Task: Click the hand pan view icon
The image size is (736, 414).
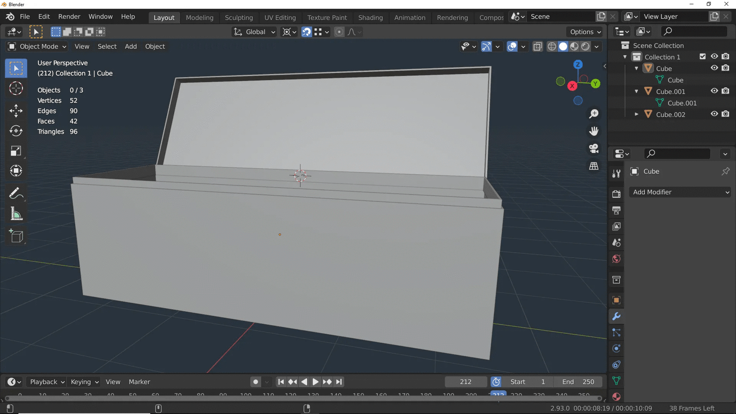Action: click(594, 131)
